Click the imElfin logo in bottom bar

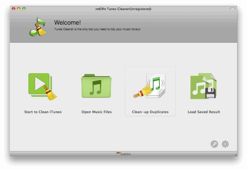pos(123,154)
